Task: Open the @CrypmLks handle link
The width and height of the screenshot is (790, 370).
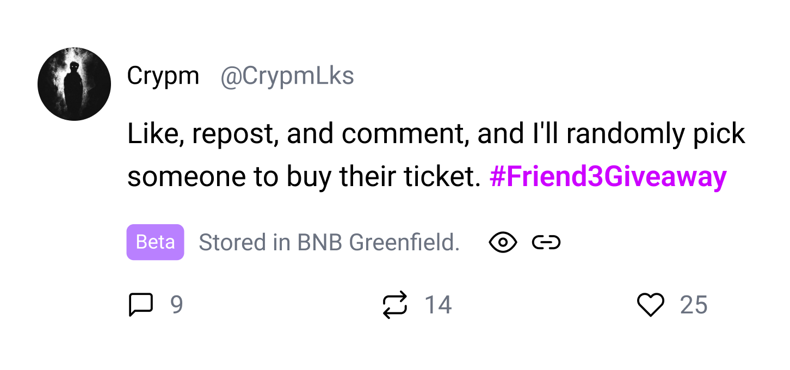Action: tap(287, 76)
